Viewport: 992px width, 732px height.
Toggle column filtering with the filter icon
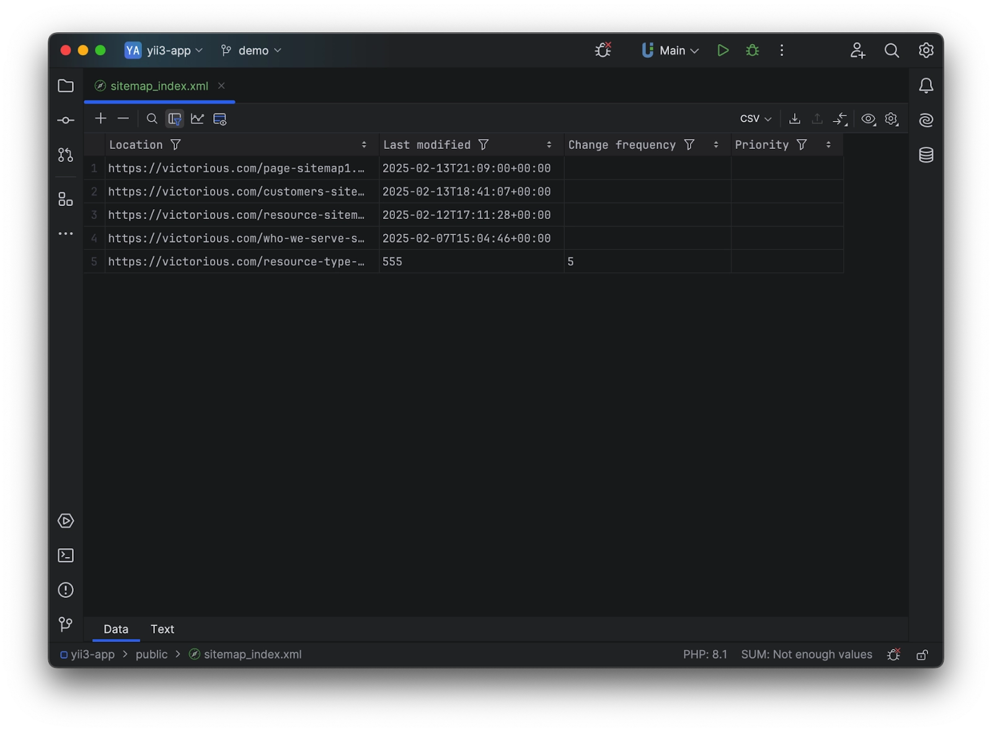pyautogui.click(x=174, y=118)
